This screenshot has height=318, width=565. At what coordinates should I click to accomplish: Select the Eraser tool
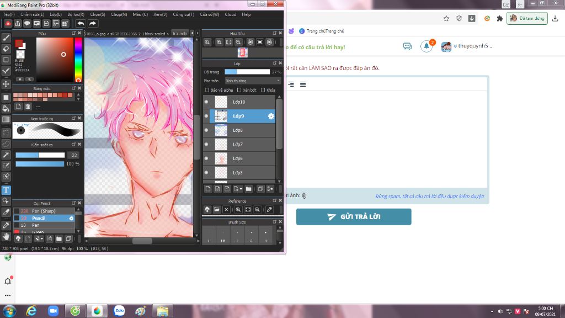pyautogui.click(x=6, y=49)
